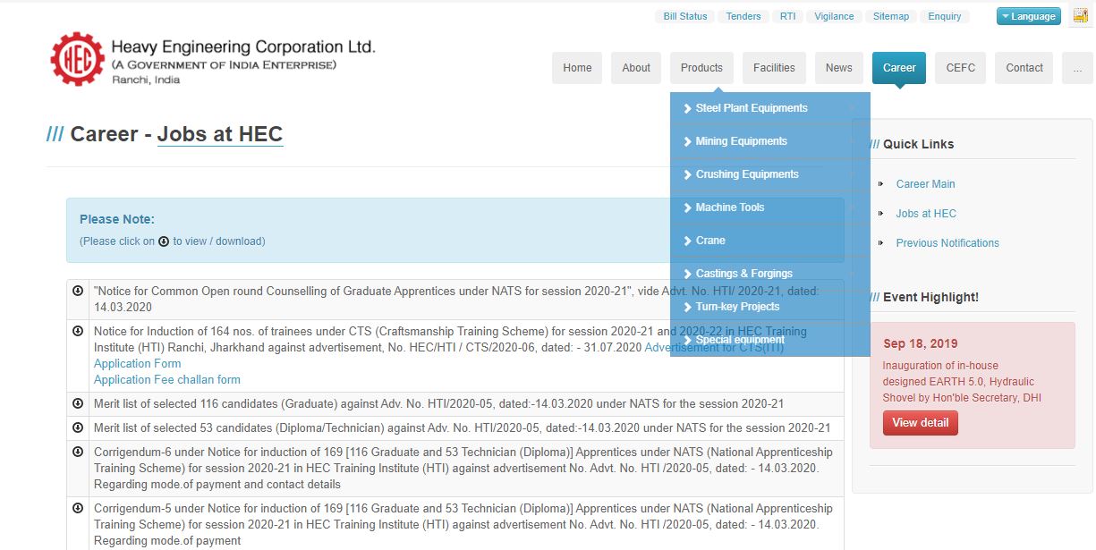Open the Products menu
The height and width of the screenshot is (550, 1096).
click(x=701, y=68)
